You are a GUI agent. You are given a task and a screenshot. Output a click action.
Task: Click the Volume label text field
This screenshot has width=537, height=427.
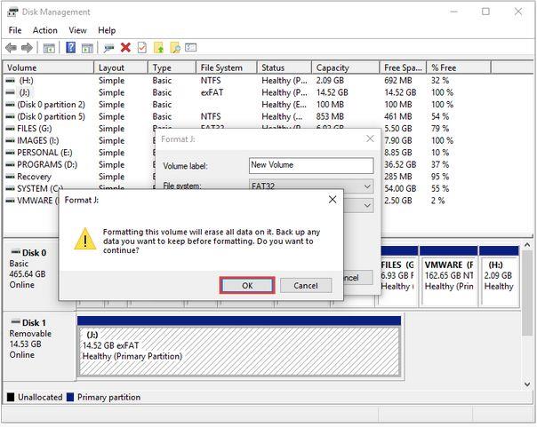311,165
